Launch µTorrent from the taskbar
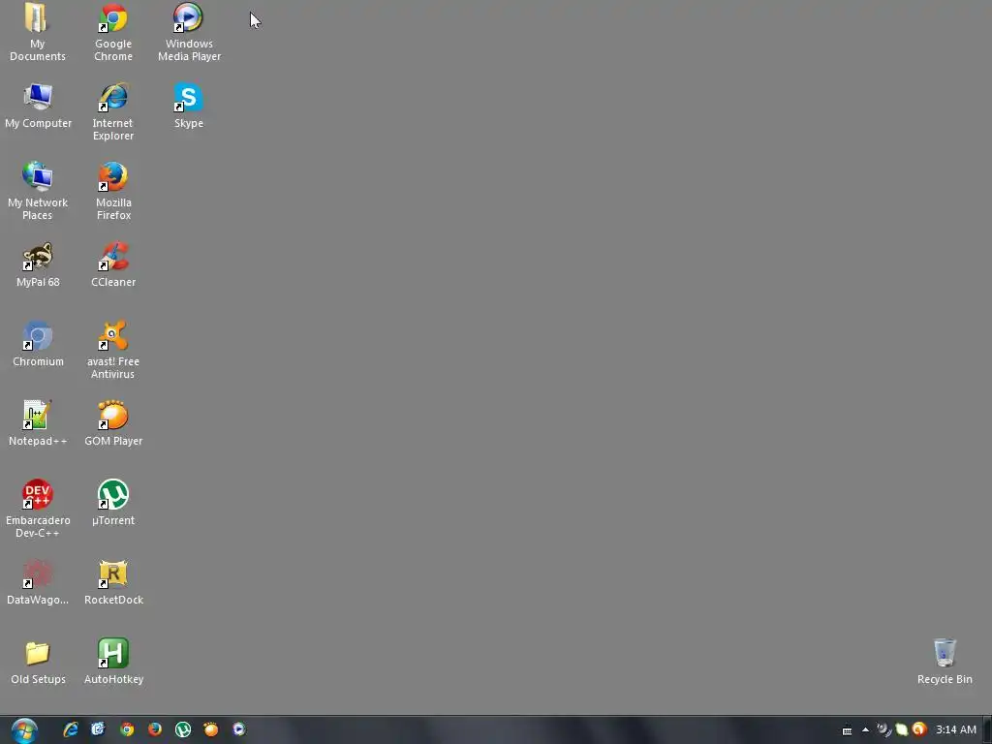 tap(183, 729)
